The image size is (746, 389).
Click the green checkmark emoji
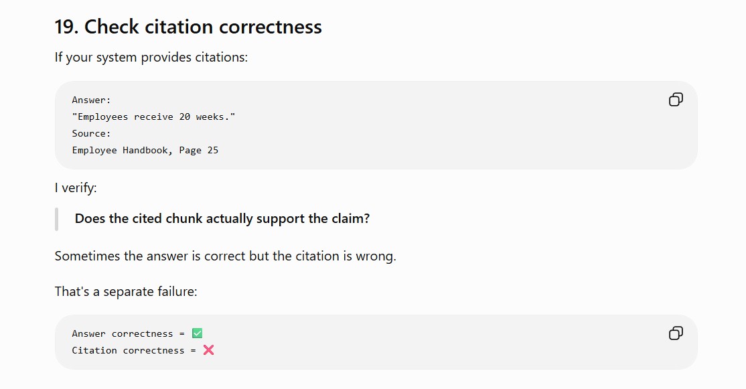click(197, 333)
